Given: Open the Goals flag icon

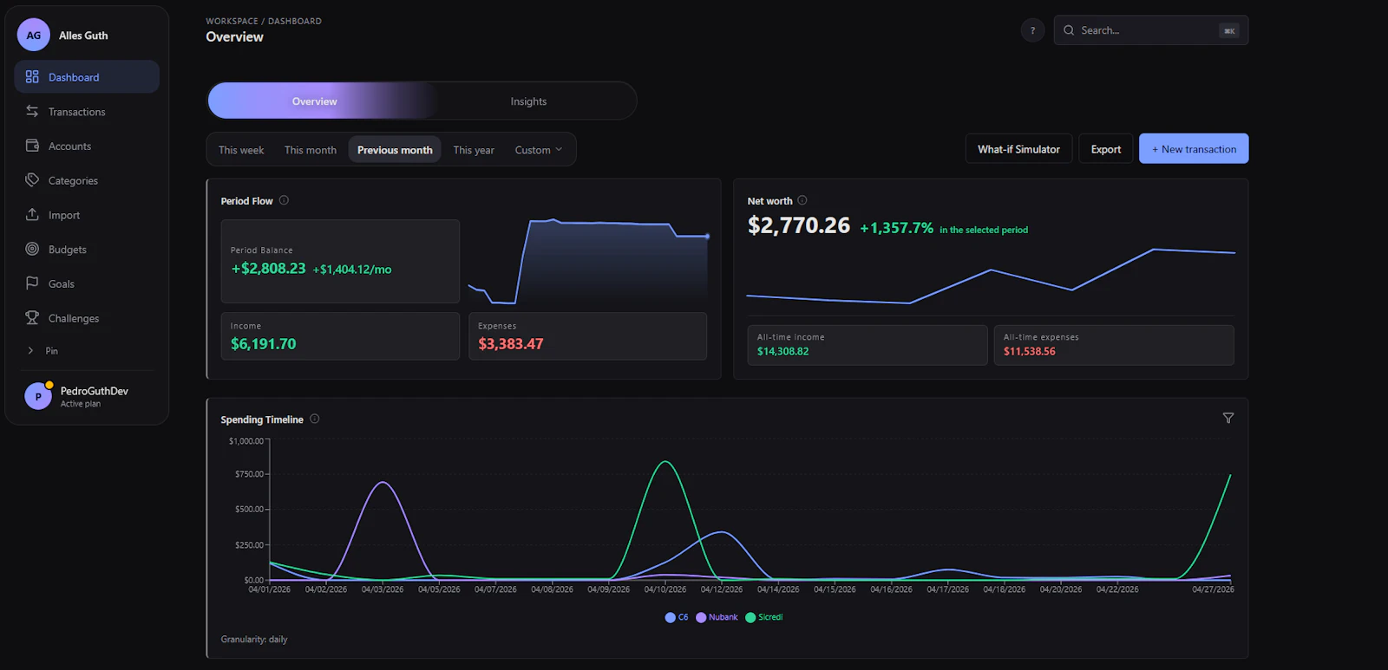Looking at the screenshot, I should tap(32, 283).
